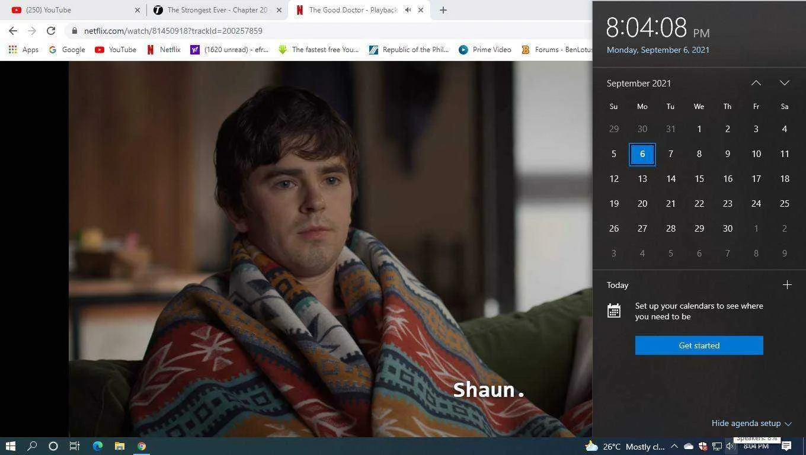Close The Good Doctor tab
Viewport: 806px width, 455px height.
[x=421, y=10]
